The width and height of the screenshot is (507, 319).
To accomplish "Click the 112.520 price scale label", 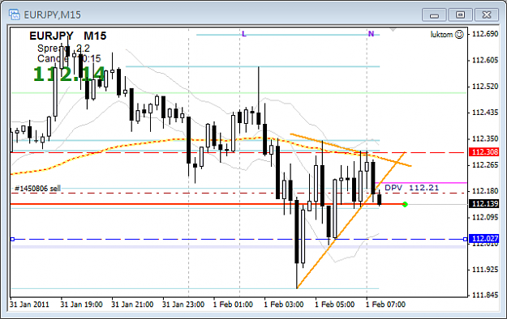I will (x=485, y=86).
